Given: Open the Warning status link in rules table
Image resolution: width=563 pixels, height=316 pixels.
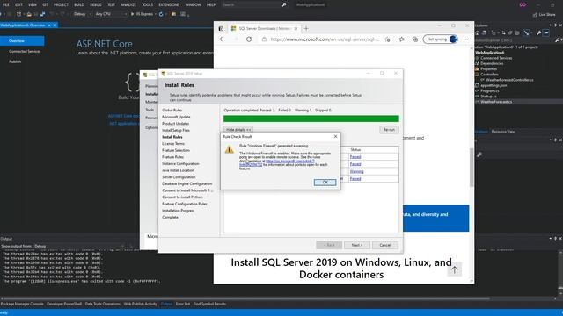Looking at the screenshot, I should click(x=356, y=172).
